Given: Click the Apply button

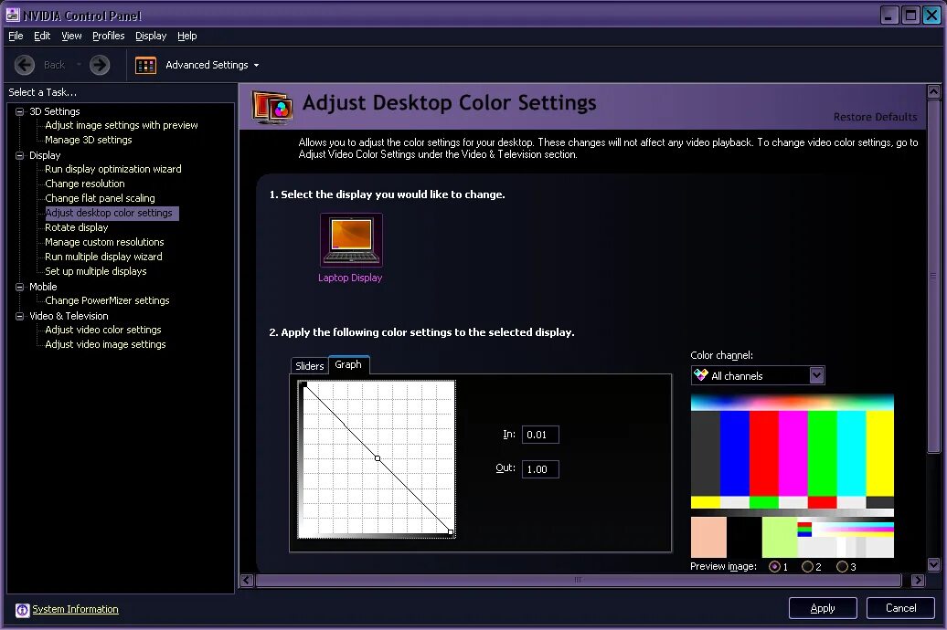Looking at the screenshot, I should coord(823,608).
